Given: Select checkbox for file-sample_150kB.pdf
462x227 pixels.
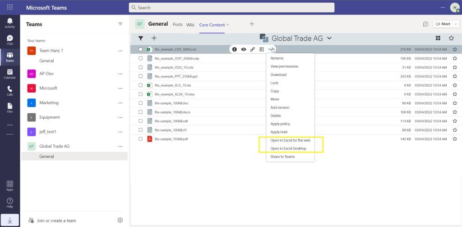Looking at the screenshot, I should [x=141, y=139].
